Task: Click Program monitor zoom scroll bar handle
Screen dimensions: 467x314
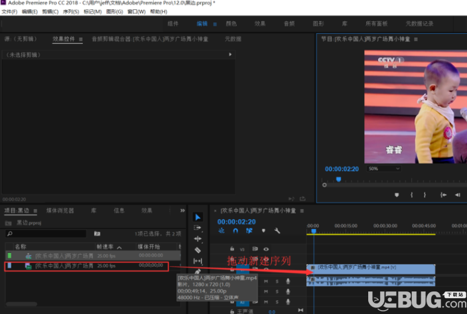Action: [x=324, y=185]
